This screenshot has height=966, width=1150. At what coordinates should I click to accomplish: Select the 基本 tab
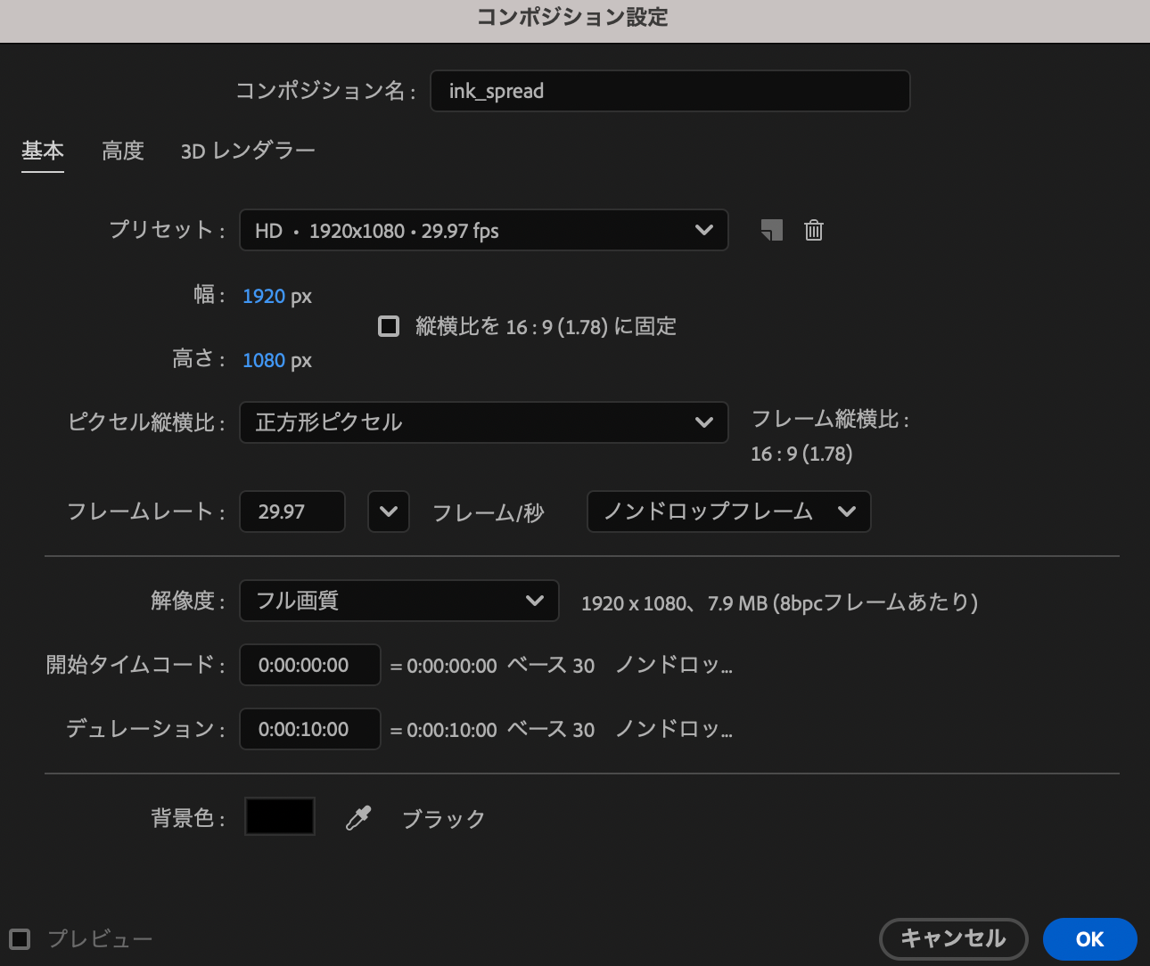click(43, 151)
